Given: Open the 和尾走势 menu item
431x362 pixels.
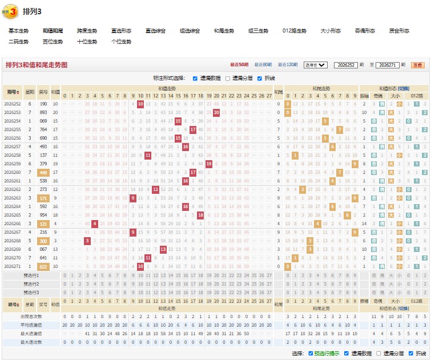Looking at the screenshot, I should [x=224, y=31].
